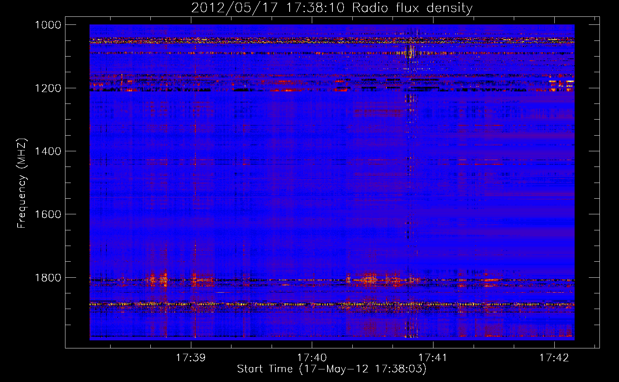Screen dimensions: 619x382
Task: Click the 17:39 time tick label
Action: (x=191, y=358)
